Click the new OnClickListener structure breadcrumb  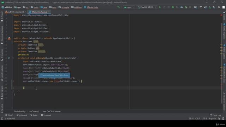pyautogui.click(x=52, y=111)
